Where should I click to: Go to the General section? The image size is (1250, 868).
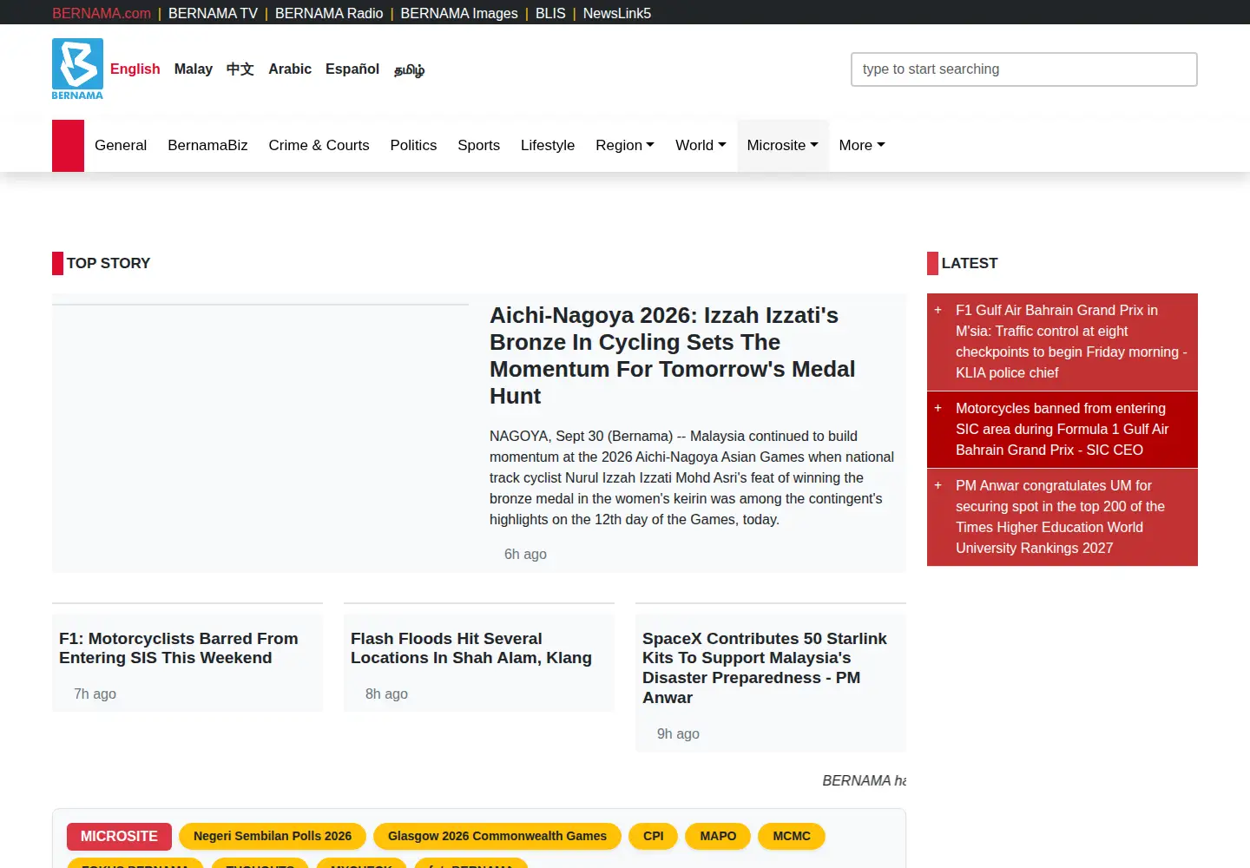(121, 146)
